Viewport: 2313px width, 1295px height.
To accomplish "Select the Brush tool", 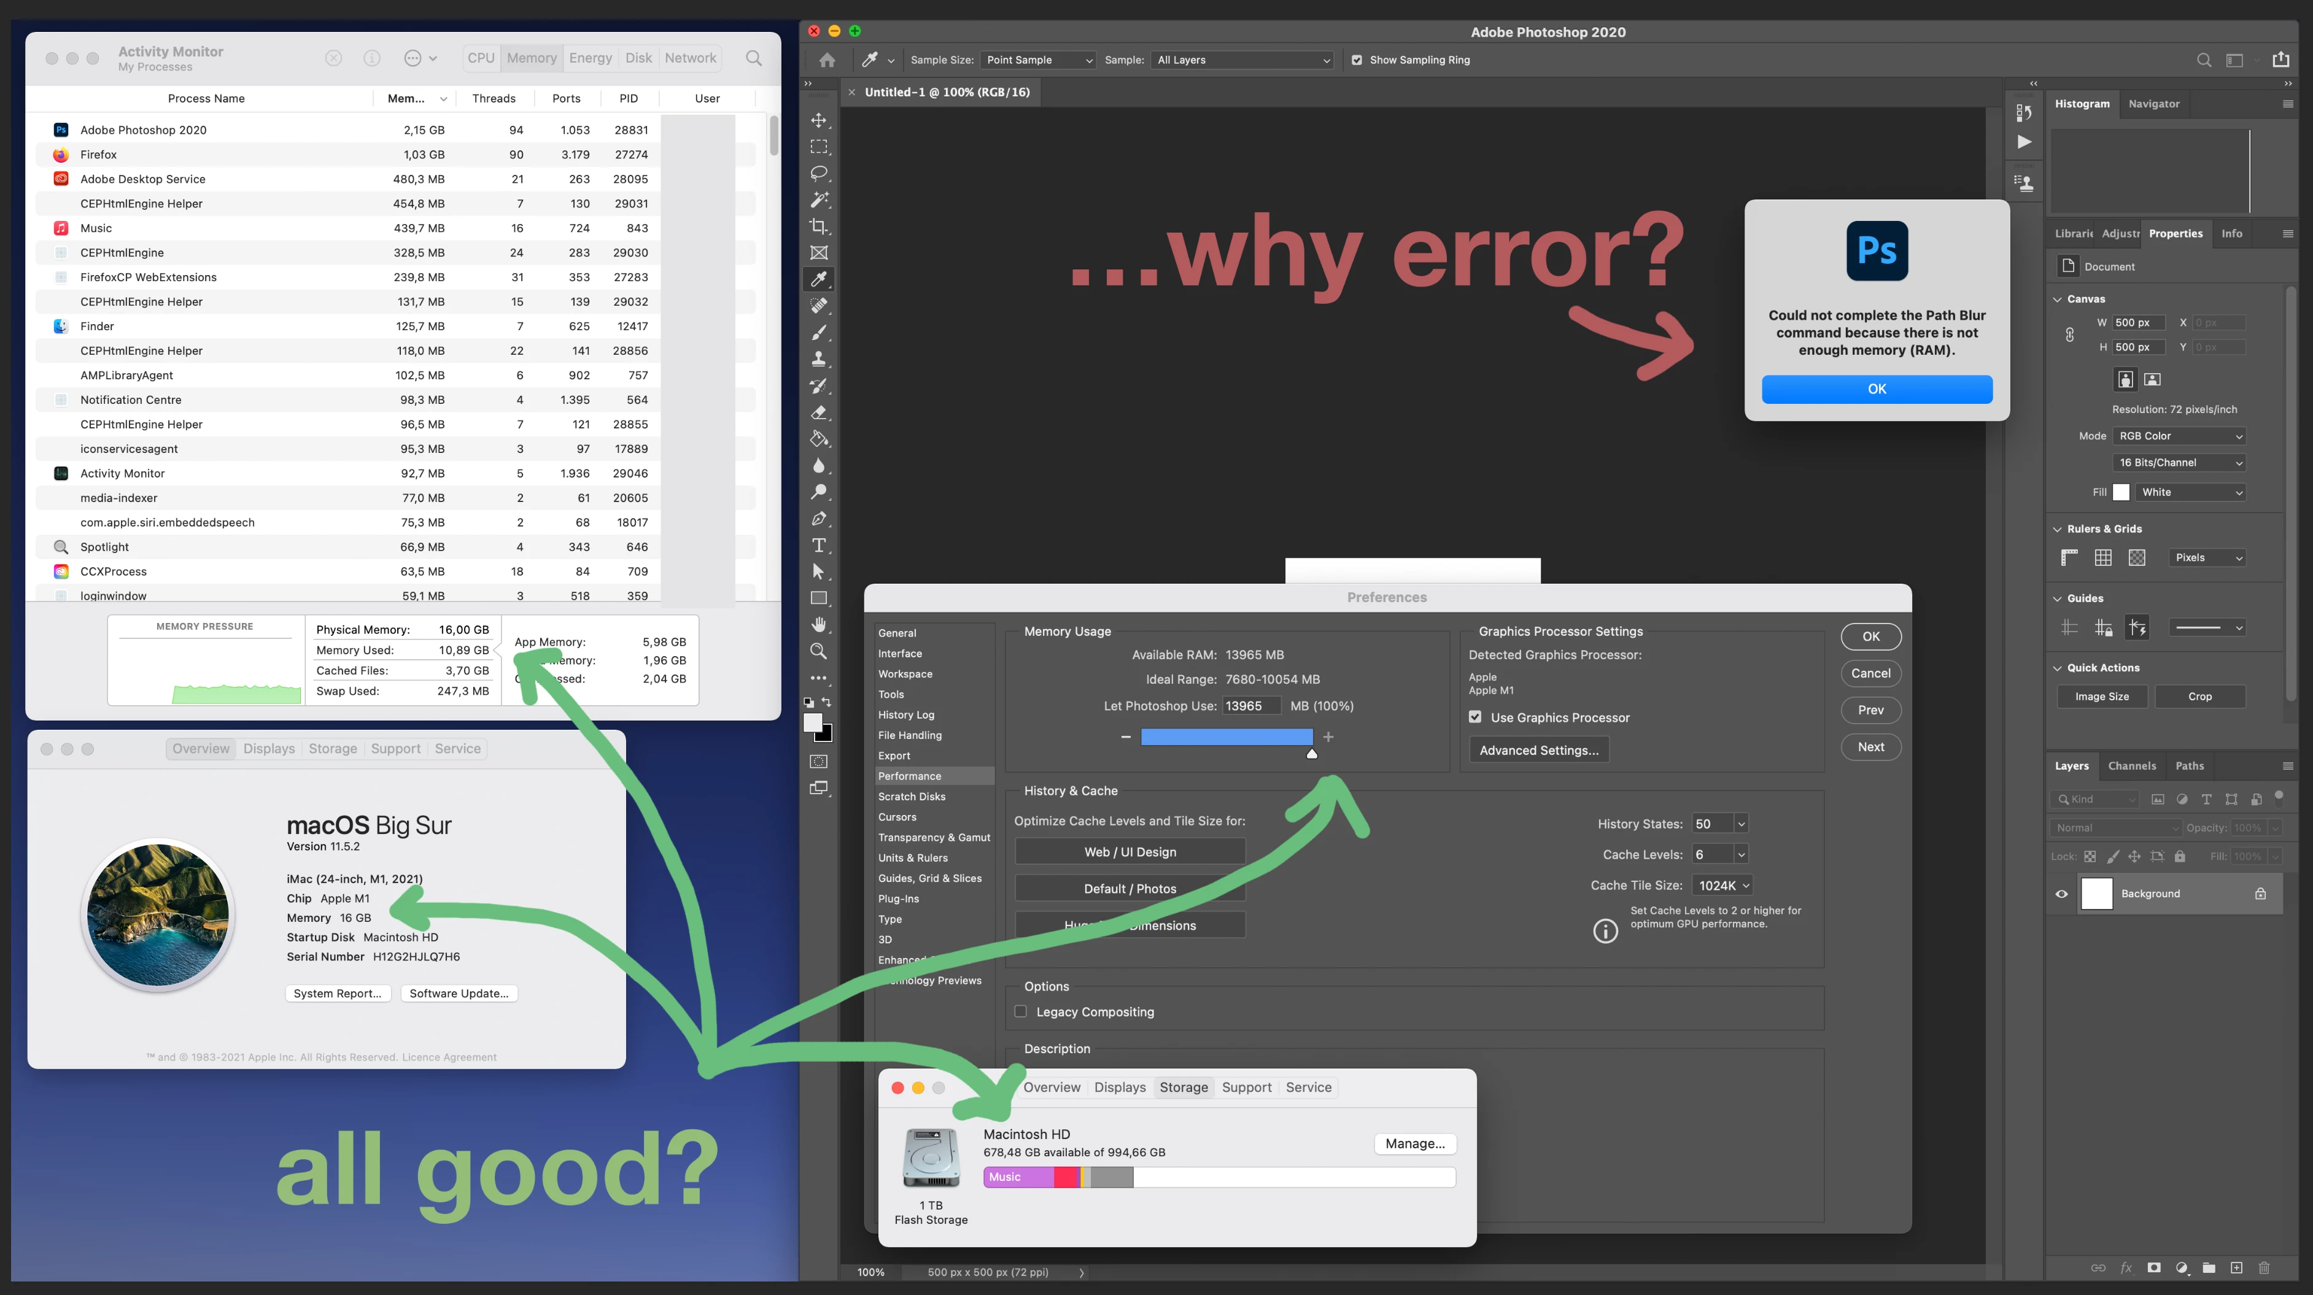I will pos(819,333).
